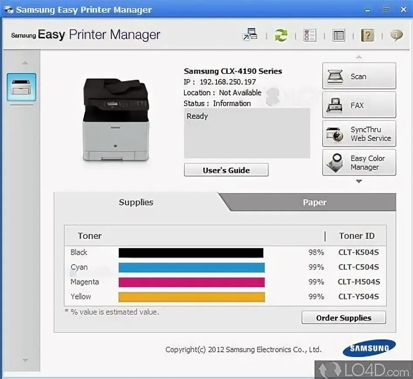Image resolution: width=413 pixels, height=379 pixels.
Task: Click the SyncThru globe icon
Action: click(x=335, y=134)
